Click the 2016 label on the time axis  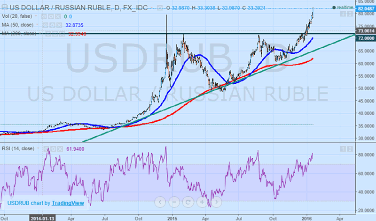click(306, 219)
